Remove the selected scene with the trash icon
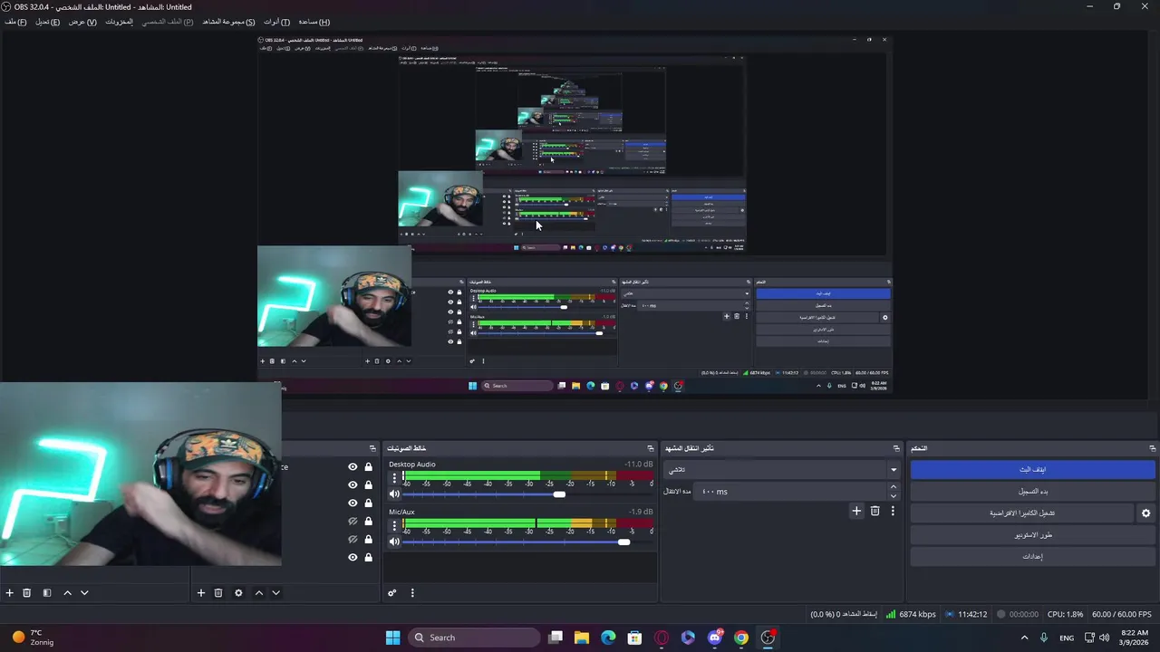This screenshot has width=1160, height=652. (x=27, y=593)
